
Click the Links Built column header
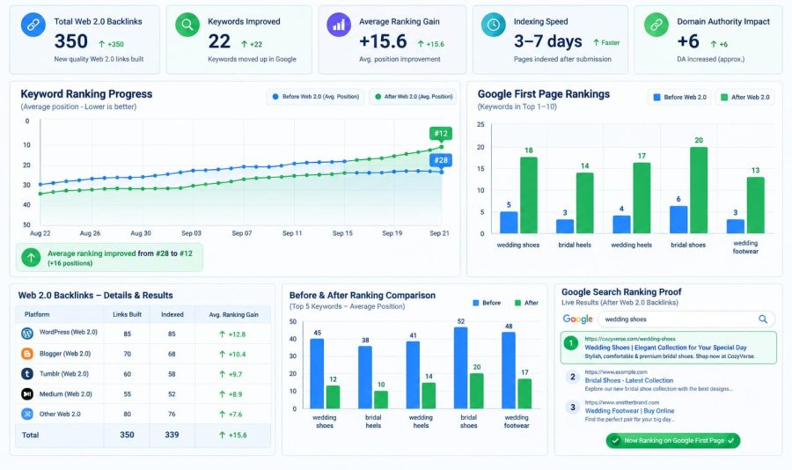128,314
